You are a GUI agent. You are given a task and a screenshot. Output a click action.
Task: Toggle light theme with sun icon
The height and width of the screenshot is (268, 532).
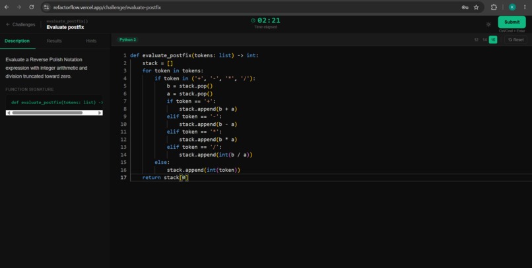(x=488, y=24)
